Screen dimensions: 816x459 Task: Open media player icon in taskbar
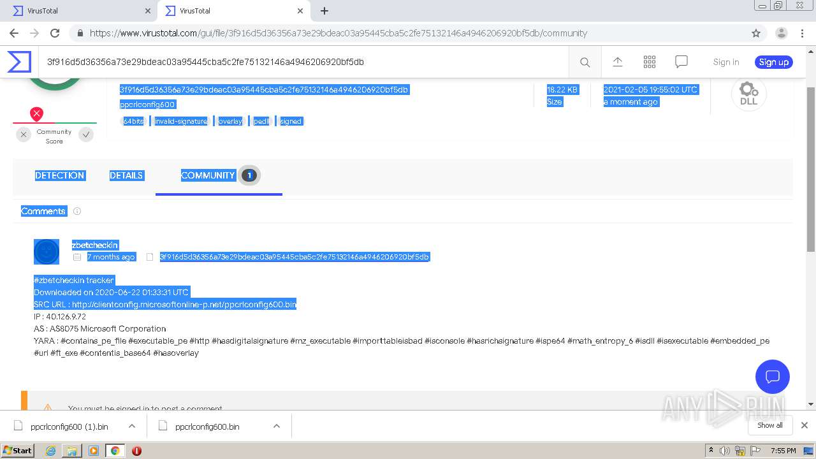click(x=94, y=451)
